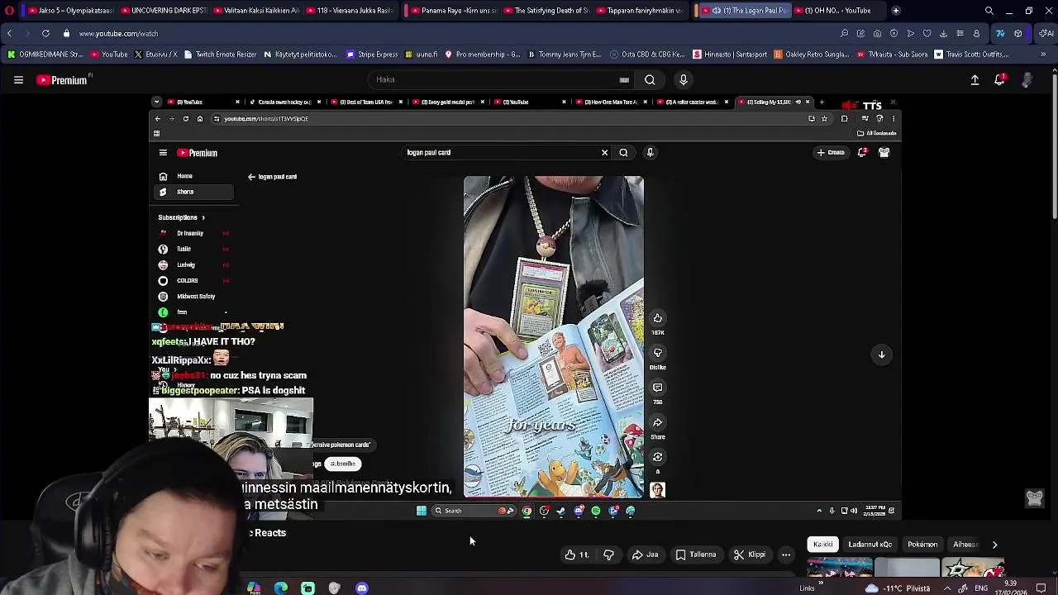Open the 'Oakley Retro Sungla...' bookmark
Image resolution: width=1058 pixels, height=595 pixels.
click(811, 55)
